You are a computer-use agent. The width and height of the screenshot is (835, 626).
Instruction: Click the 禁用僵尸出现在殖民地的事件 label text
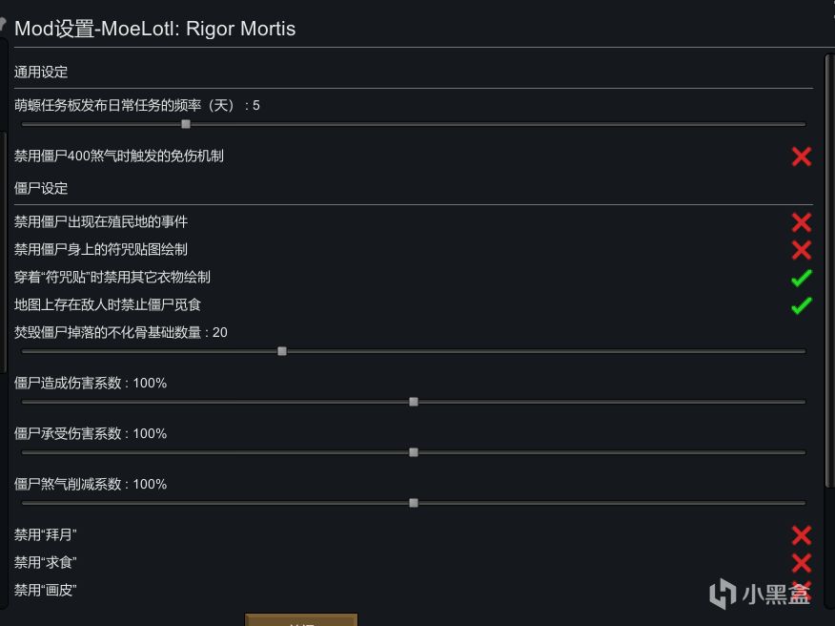(x=101, y=222)
